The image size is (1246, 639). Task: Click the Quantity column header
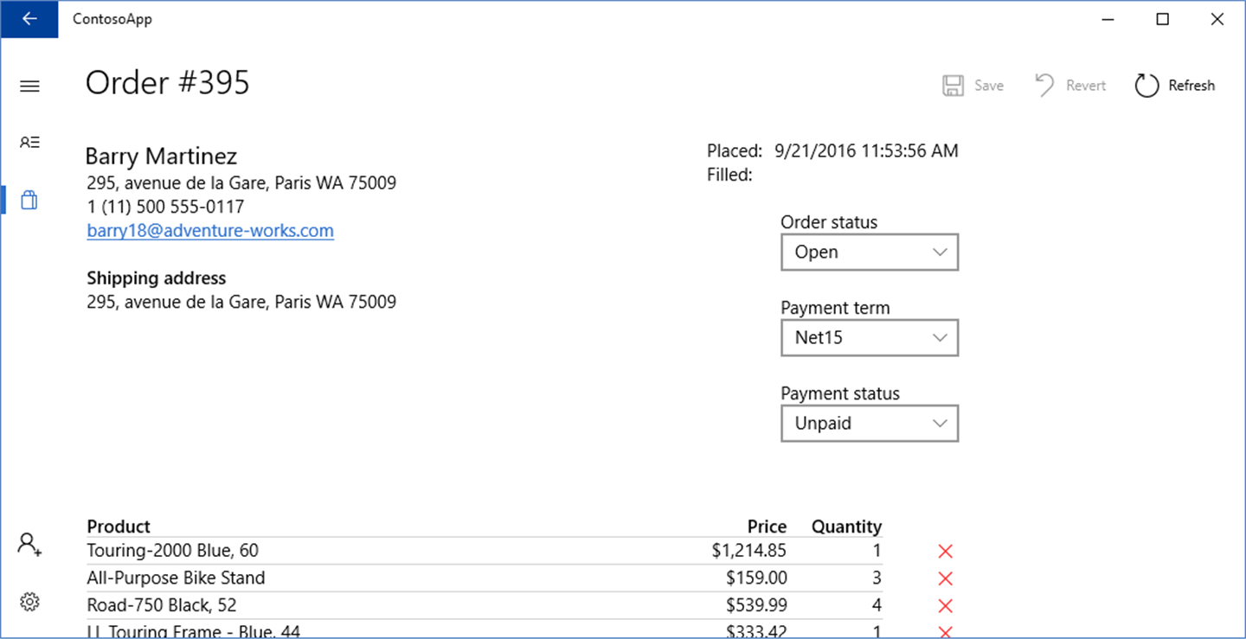(x=845, y=527)
